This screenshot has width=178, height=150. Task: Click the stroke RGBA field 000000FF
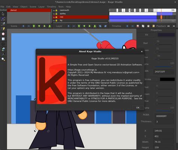click(x=164, y=116)
